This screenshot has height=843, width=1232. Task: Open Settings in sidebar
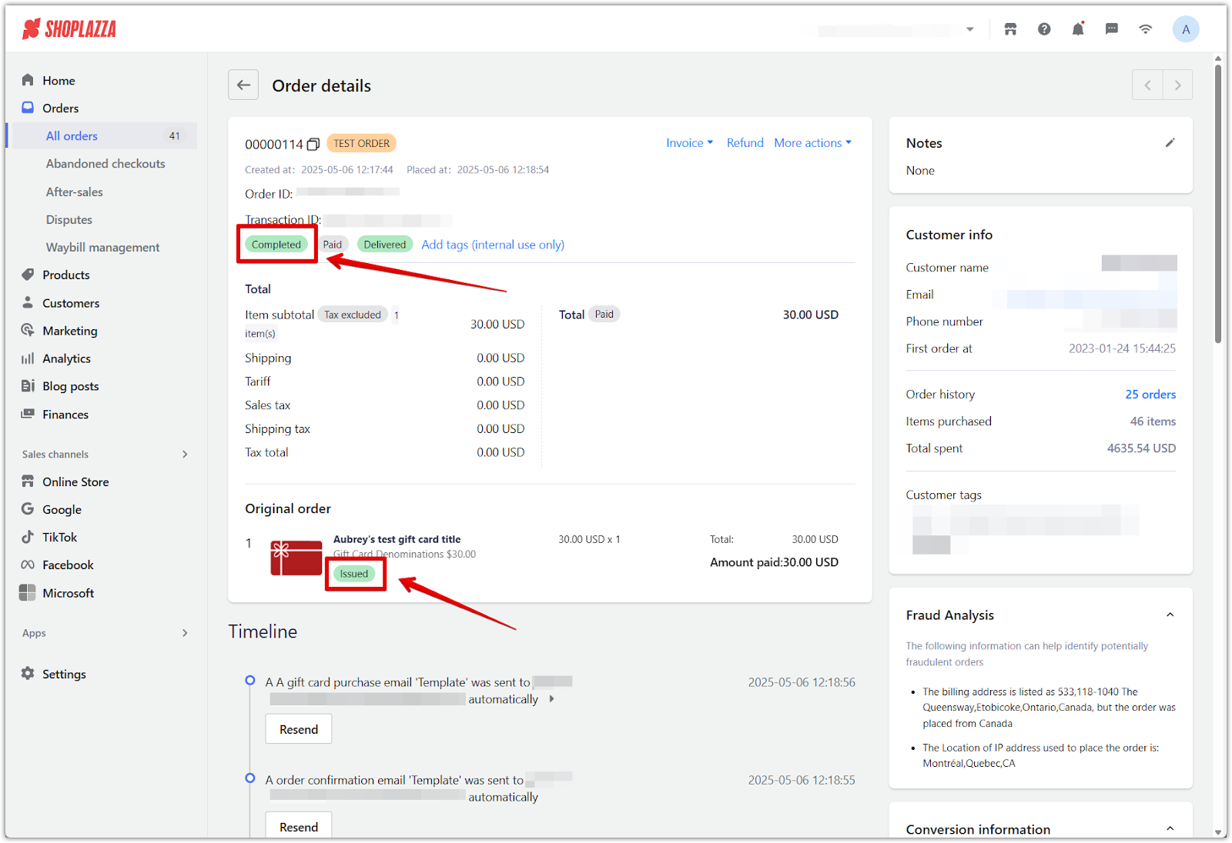(64, 674)
